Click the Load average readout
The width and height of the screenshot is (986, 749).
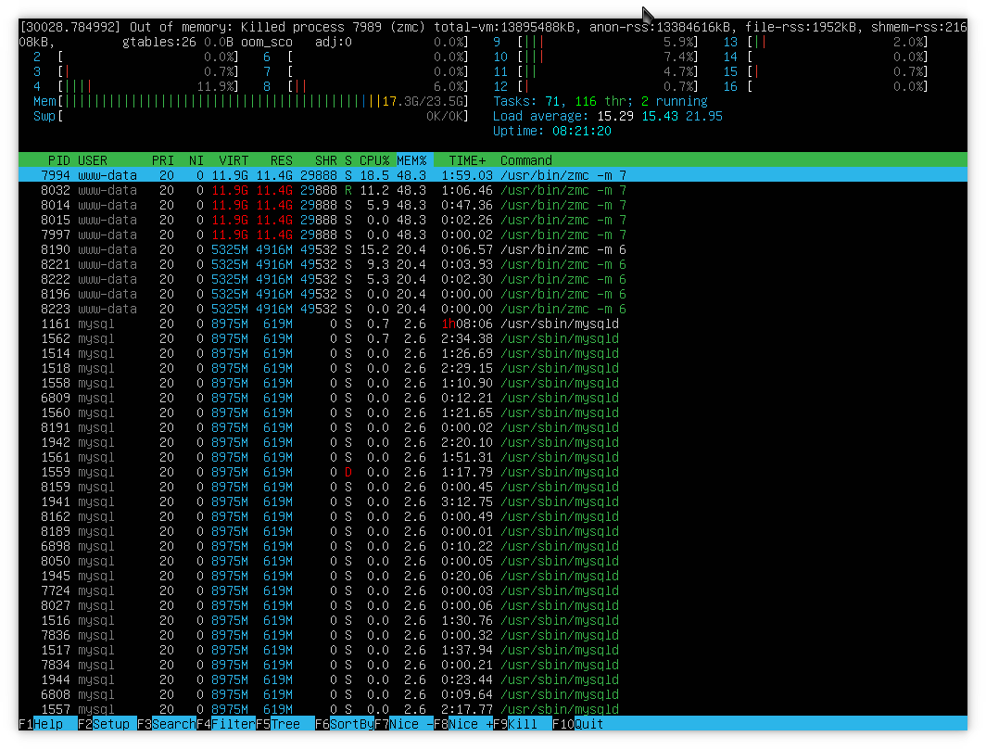pos(608,117)
